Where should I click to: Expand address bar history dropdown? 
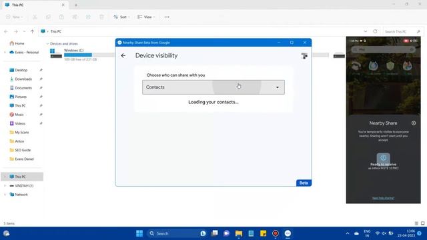pos(366,31)
